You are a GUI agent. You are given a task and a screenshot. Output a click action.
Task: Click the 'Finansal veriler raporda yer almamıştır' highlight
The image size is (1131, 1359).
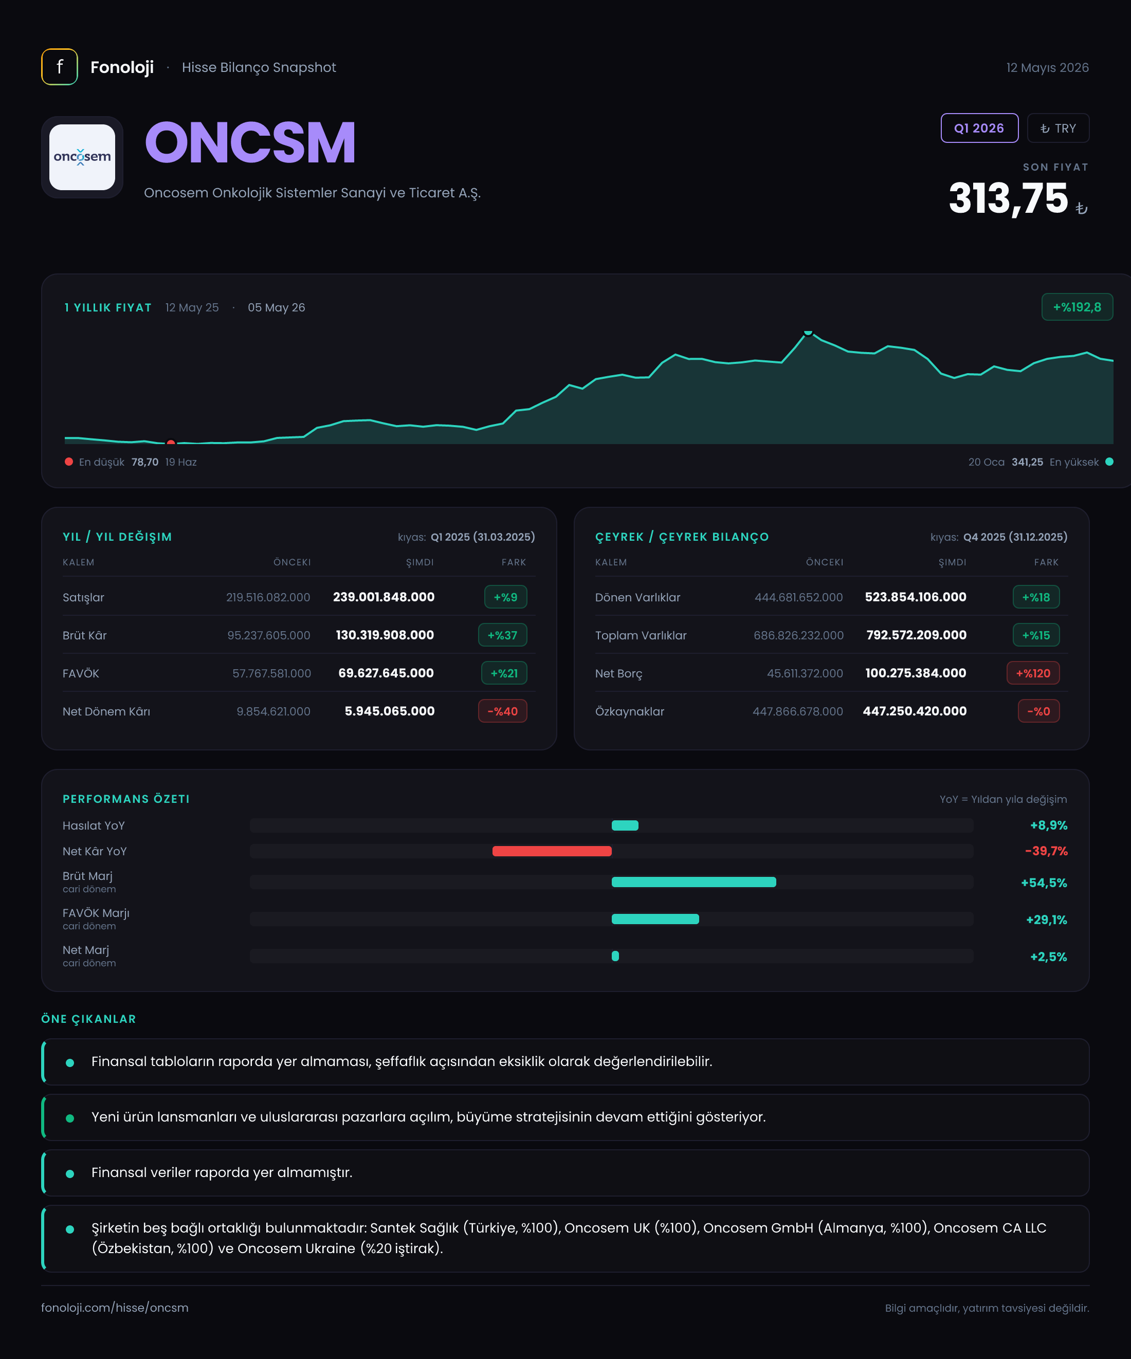click(565, 1172)
